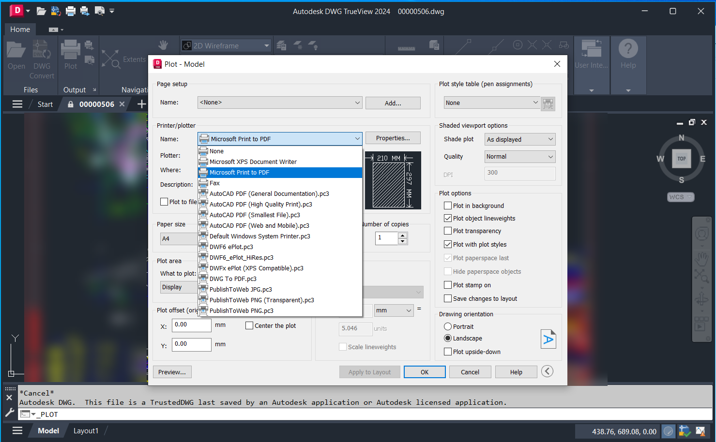Open the file tabs hamburger menu

17,104
